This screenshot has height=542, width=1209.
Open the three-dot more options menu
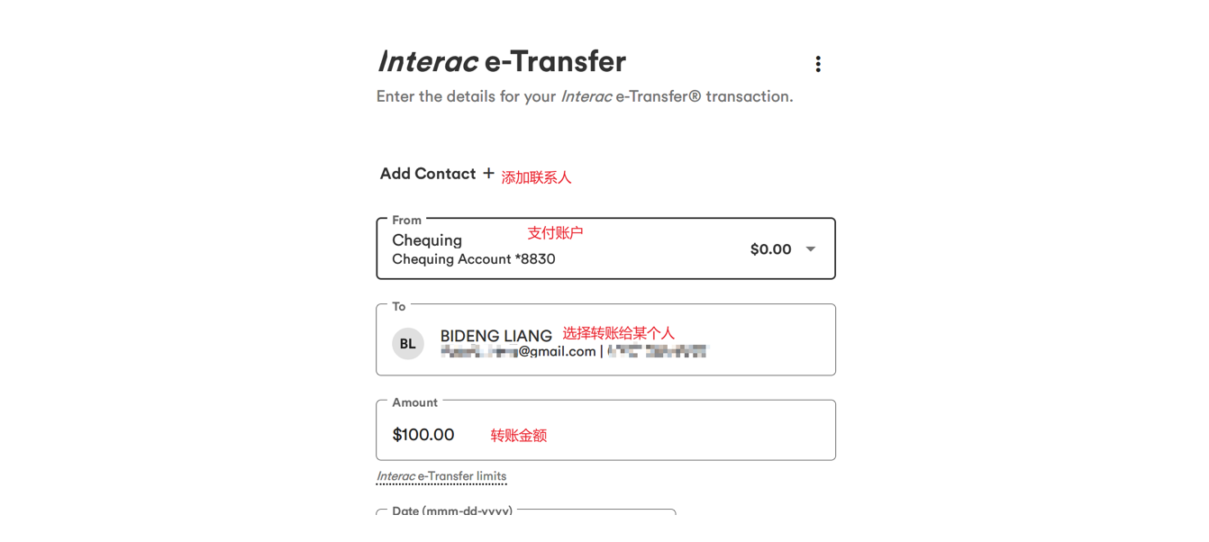point(818,64)
